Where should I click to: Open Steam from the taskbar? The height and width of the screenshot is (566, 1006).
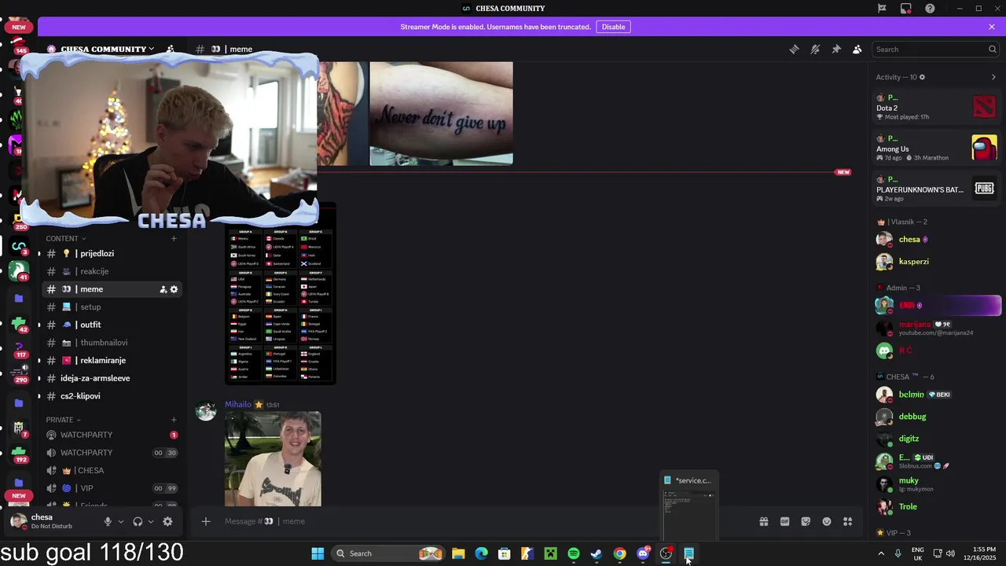(x=597, y=553)
